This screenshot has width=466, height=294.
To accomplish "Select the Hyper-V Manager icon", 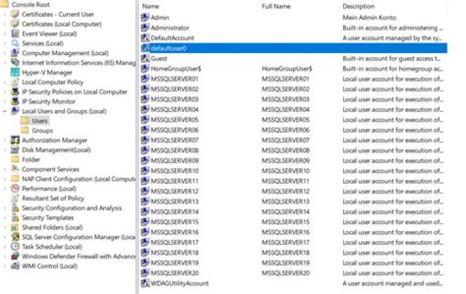I will point(15,73).
